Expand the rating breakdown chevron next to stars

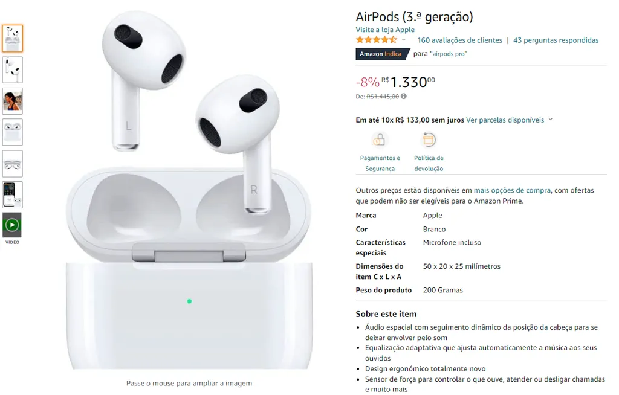403,40
